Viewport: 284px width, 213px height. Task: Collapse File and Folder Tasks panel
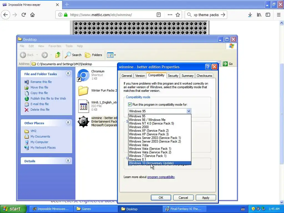coord(68,73)
